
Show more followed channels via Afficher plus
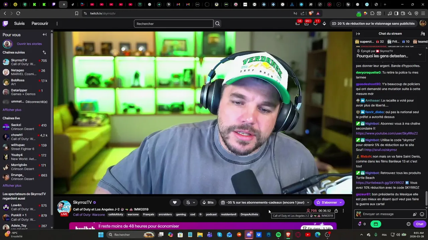click(12, 110)
